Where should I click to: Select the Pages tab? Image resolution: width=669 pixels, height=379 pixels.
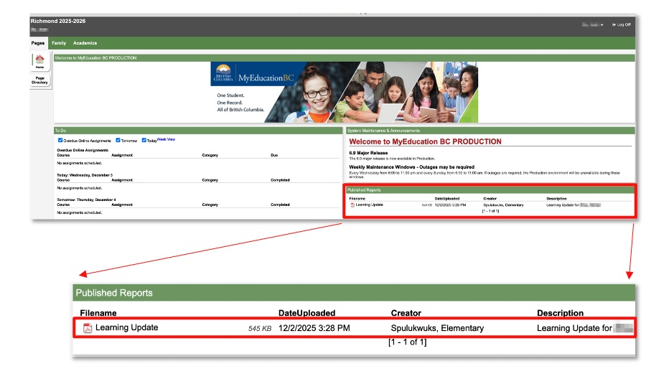38,43
